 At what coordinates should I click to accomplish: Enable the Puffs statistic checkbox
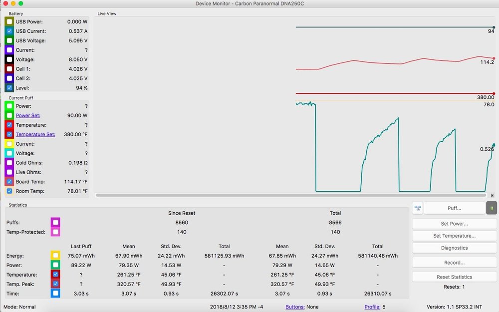55,222
